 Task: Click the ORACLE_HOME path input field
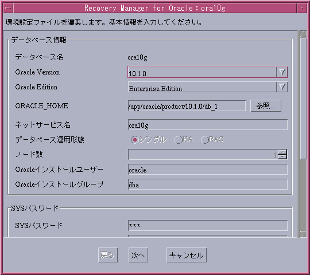click(x=187, y=106)
